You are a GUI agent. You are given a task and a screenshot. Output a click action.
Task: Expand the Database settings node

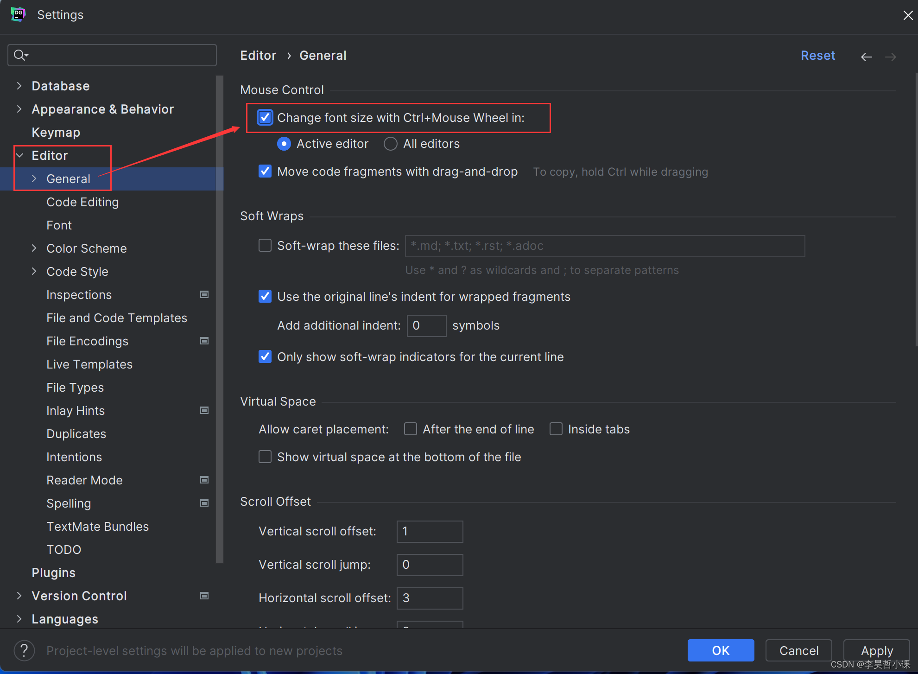pyautogui.click(x=19, y=86)
